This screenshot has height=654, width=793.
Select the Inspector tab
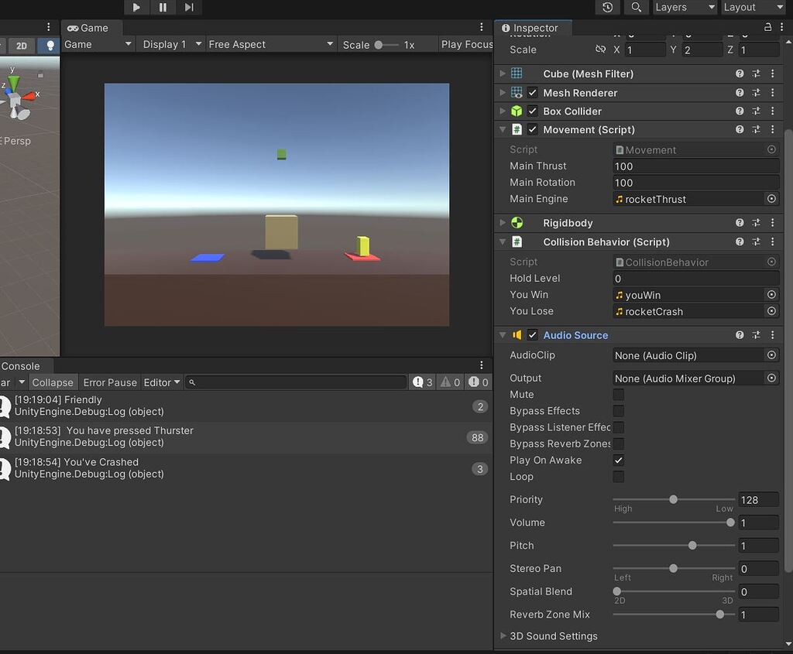pyautogui.click(x=533, y=26)
